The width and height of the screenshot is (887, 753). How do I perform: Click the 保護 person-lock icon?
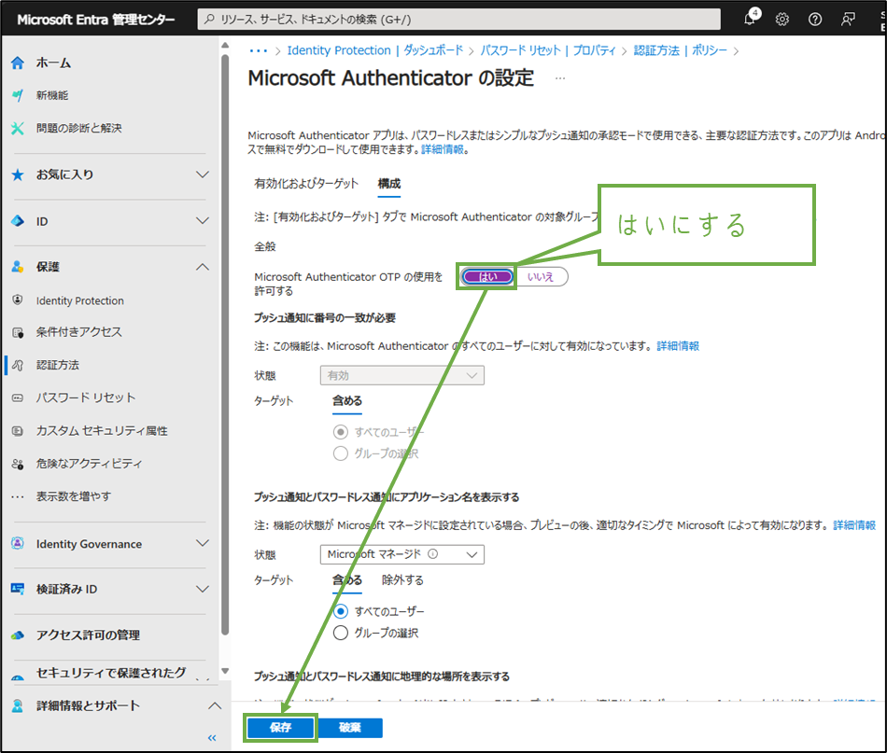pos(18,267)
